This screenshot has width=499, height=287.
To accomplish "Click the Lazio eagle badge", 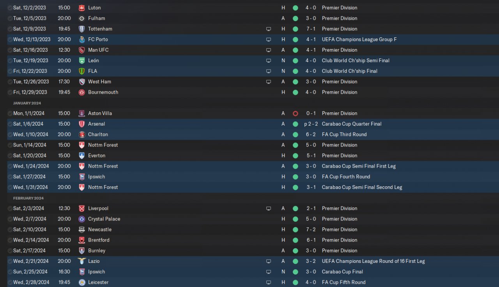I will tap(81, 261).
